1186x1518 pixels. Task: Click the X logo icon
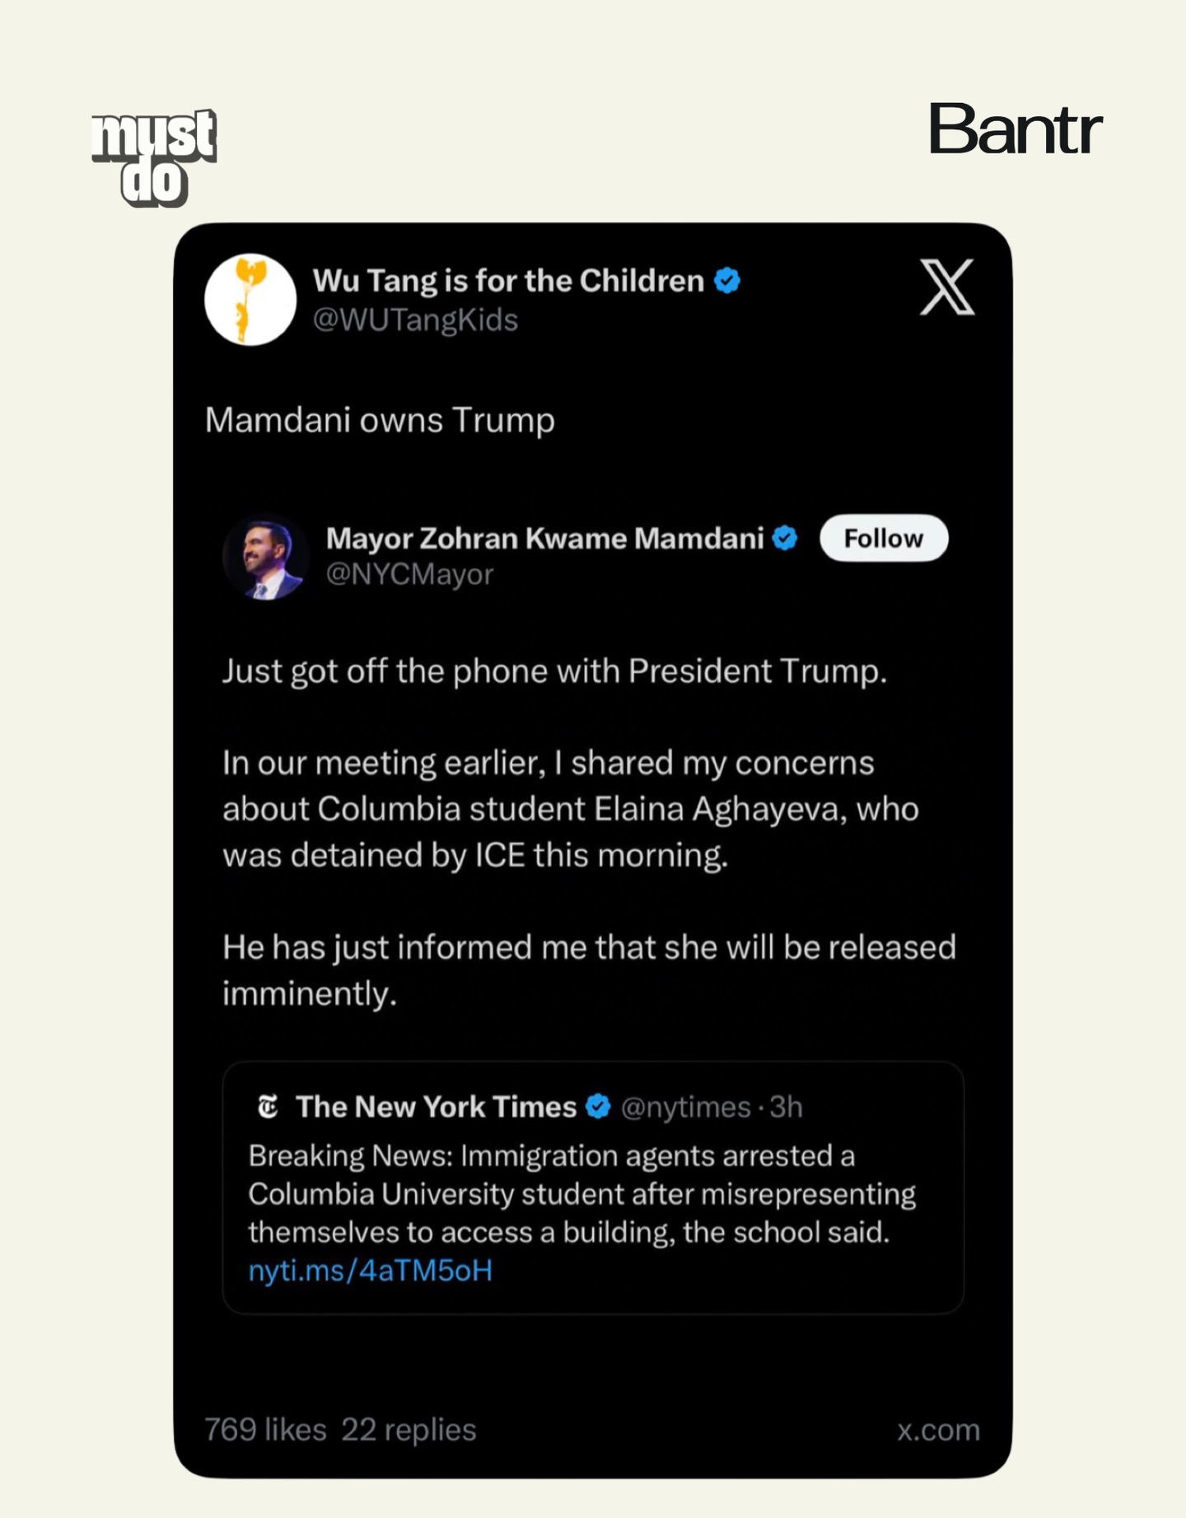[947, 287]
